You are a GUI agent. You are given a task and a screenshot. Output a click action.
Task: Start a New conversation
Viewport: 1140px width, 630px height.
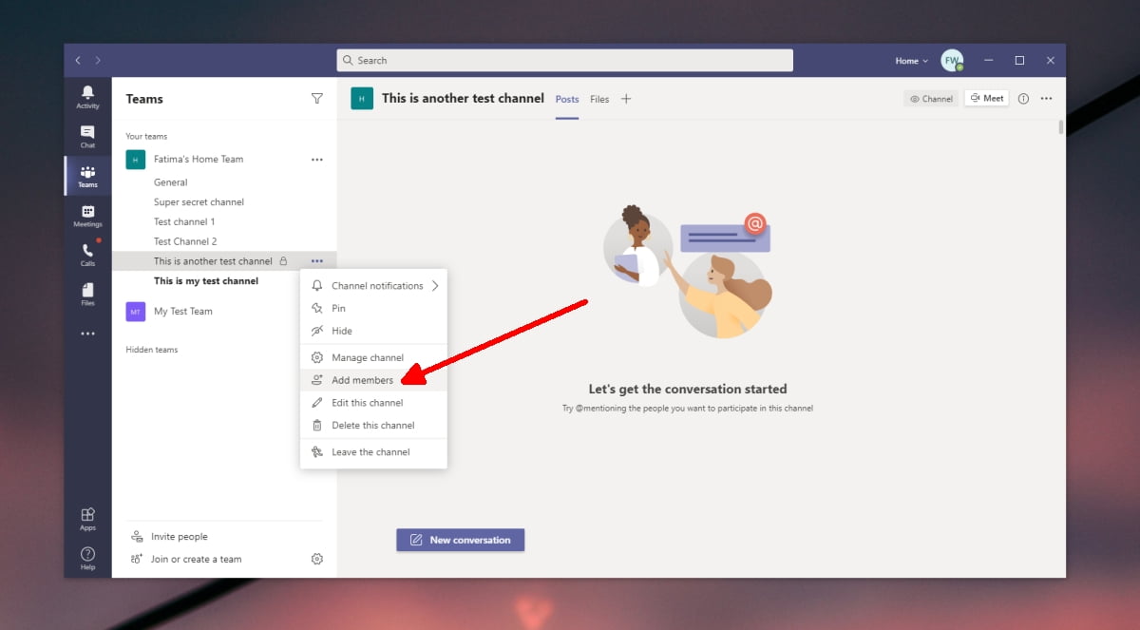coord(460,540)
